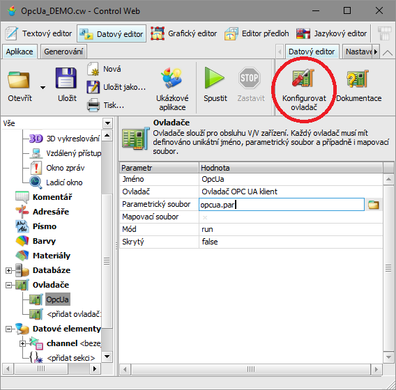Click the Parametrický soubor input field
This screenshot has height=390, width=396.
tap(282, 204)
